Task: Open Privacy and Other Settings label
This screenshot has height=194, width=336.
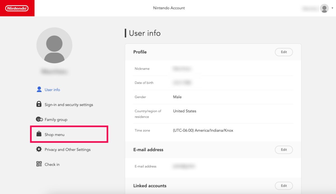Action: pyautogui.click(x=67, y=149)
